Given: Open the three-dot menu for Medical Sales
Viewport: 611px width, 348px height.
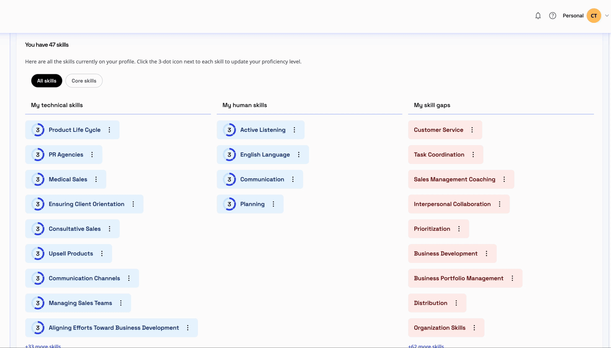Looking at the screenshot, I should pyautogui.click(x=96, y=179).
